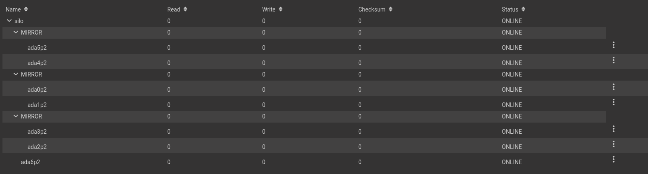Click Checksum value of ada3p2
Screen dimensions: 648x174
pyautogui.click(x=360, y=132)
